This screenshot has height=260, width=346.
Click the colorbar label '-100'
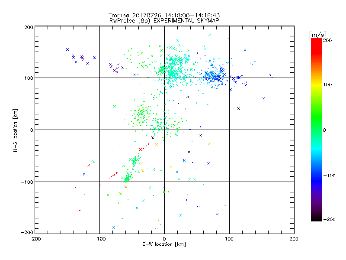coord(329,176)
